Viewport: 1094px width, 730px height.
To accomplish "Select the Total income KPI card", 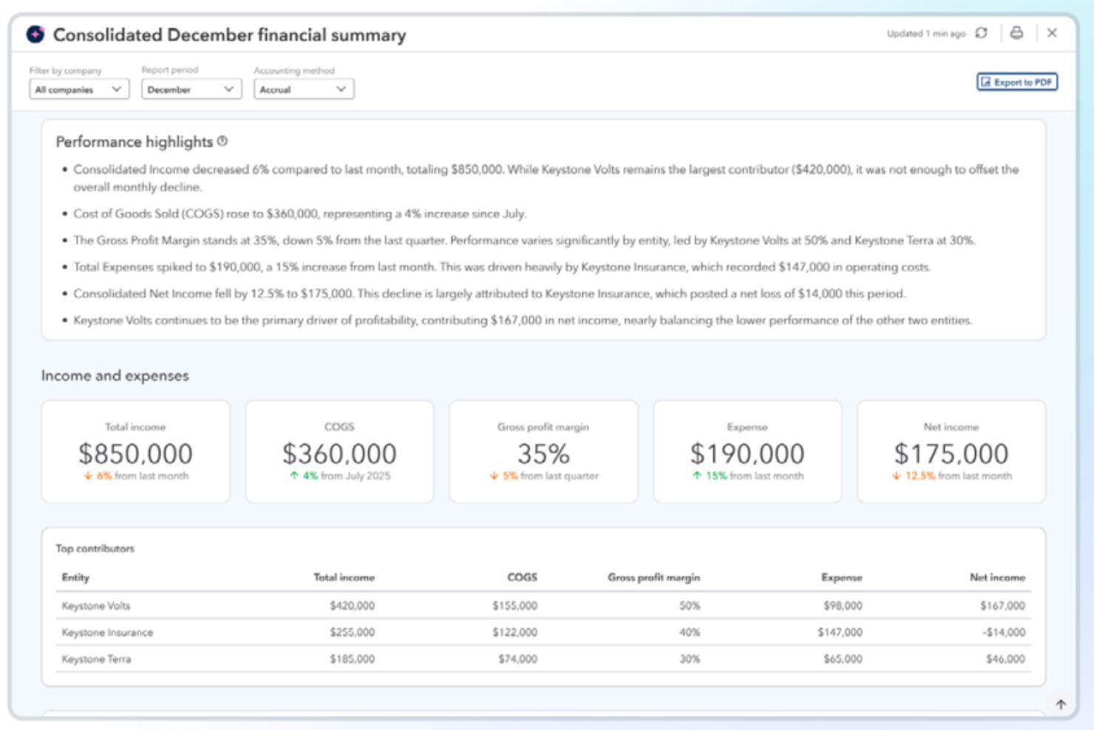I will (x=136, y=450).
